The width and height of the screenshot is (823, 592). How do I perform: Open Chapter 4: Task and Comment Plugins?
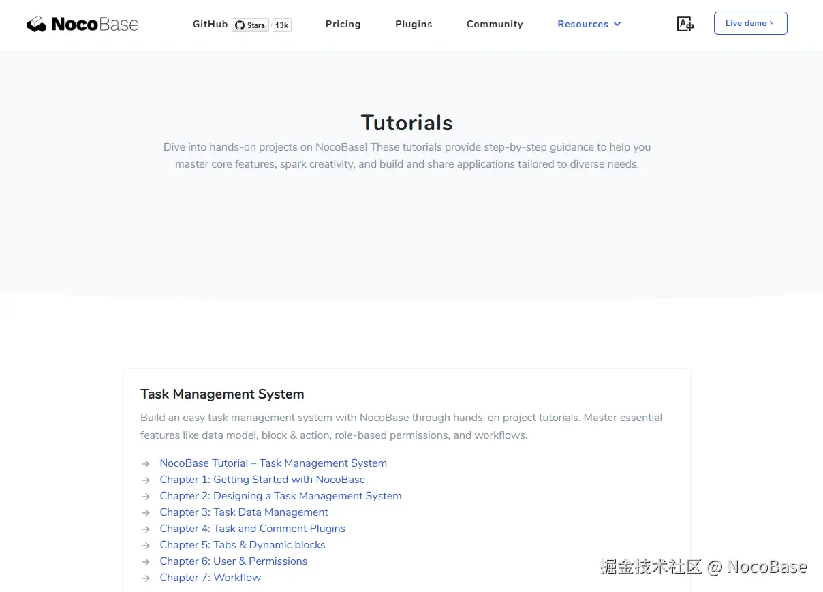coord(253,529)
